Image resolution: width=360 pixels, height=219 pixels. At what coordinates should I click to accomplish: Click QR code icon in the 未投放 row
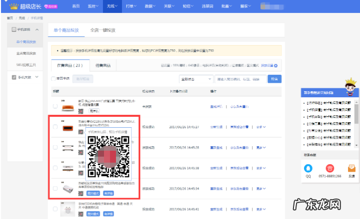point(81,111)
